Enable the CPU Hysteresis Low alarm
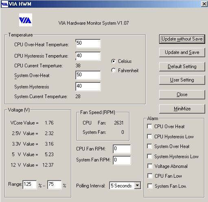Screen dimensions: 208x202 coord(150,136)
